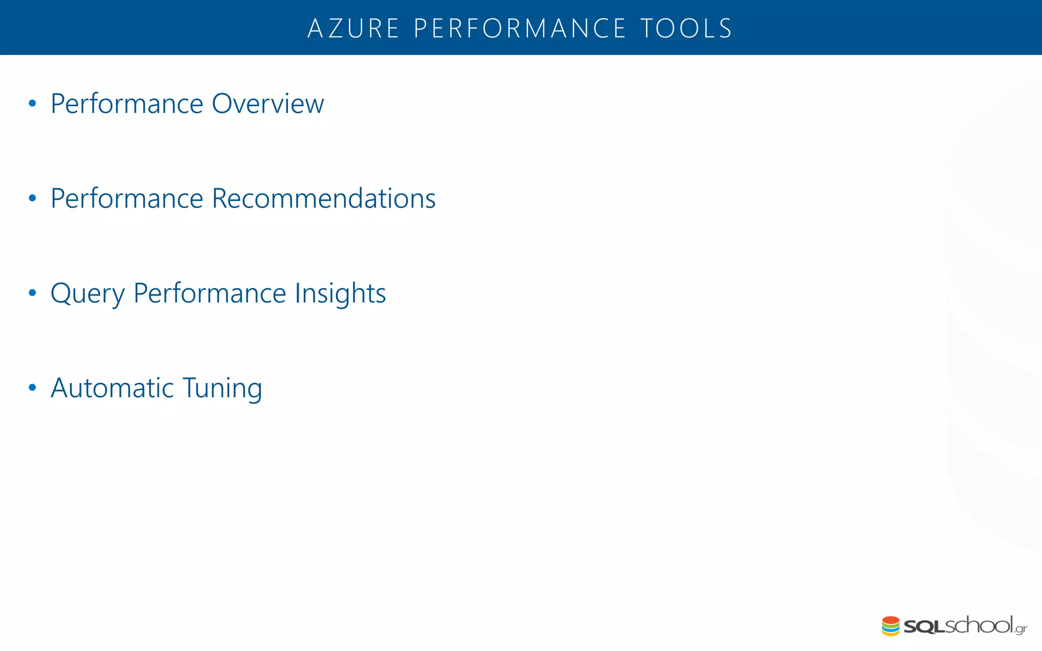1042x651 pixels.
Task: Click Performance in the Recommendations bullet line
Action: tap(127, 198)
